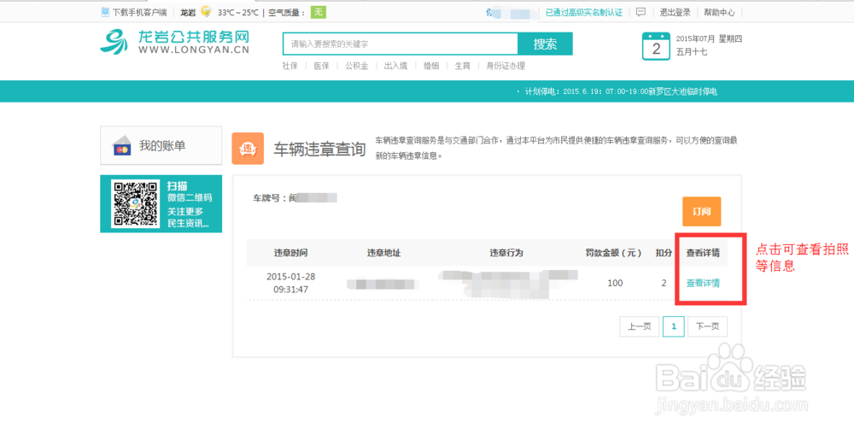Click the orange 订阅 subscribe button
The height and width of the screenshot is (434, 854).
tap(701, 211)
